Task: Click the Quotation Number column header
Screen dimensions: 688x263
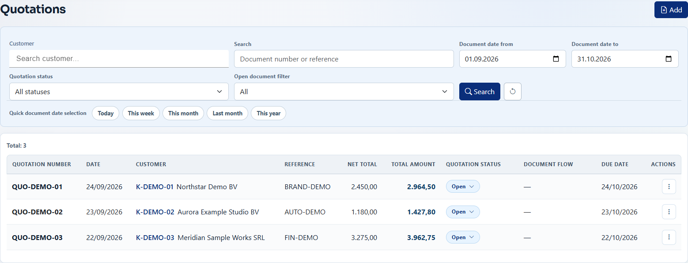Action: click(x=42, y=164)
